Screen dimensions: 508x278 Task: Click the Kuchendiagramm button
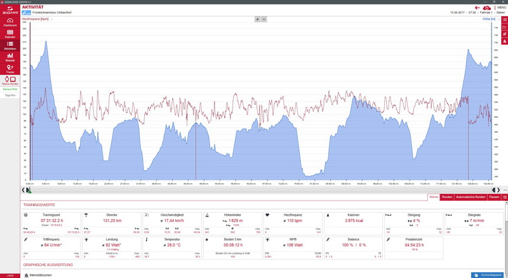(x=488, y=275)
